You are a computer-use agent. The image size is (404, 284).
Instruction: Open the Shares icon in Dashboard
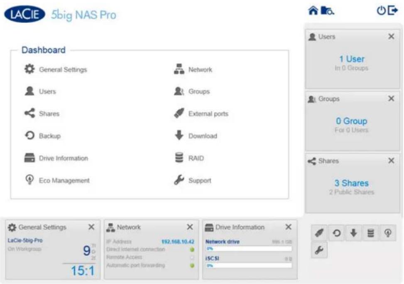tap(29, 113)
